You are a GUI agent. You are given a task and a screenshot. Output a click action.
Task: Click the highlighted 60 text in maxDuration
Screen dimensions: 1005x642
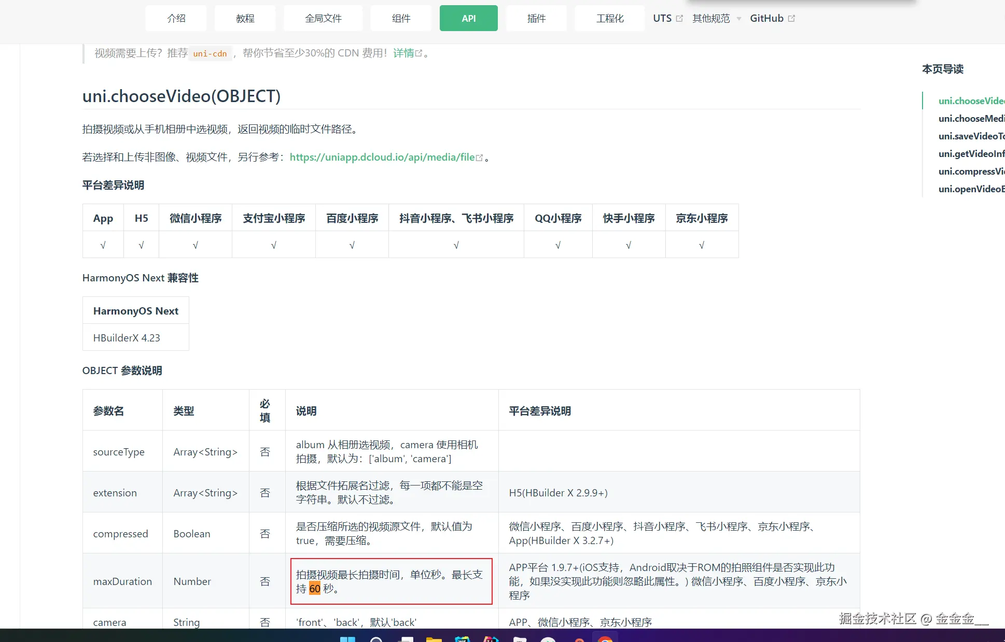315,589
